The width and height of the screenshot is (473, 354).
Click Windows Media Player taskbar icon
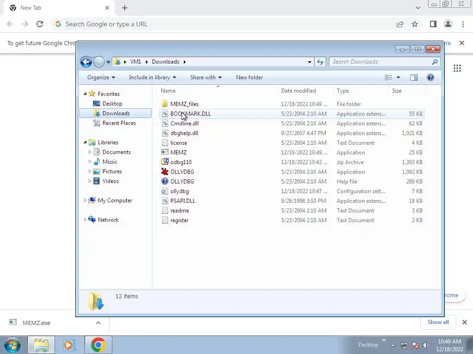coord(69,345)
